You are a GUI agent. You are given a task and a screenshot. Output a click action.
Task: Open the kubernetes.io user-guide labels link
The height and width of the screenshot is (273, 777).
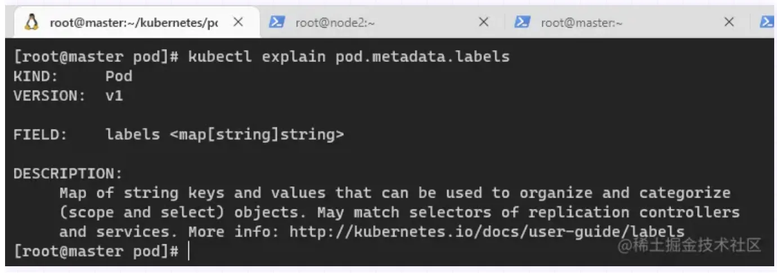point(487,231)
